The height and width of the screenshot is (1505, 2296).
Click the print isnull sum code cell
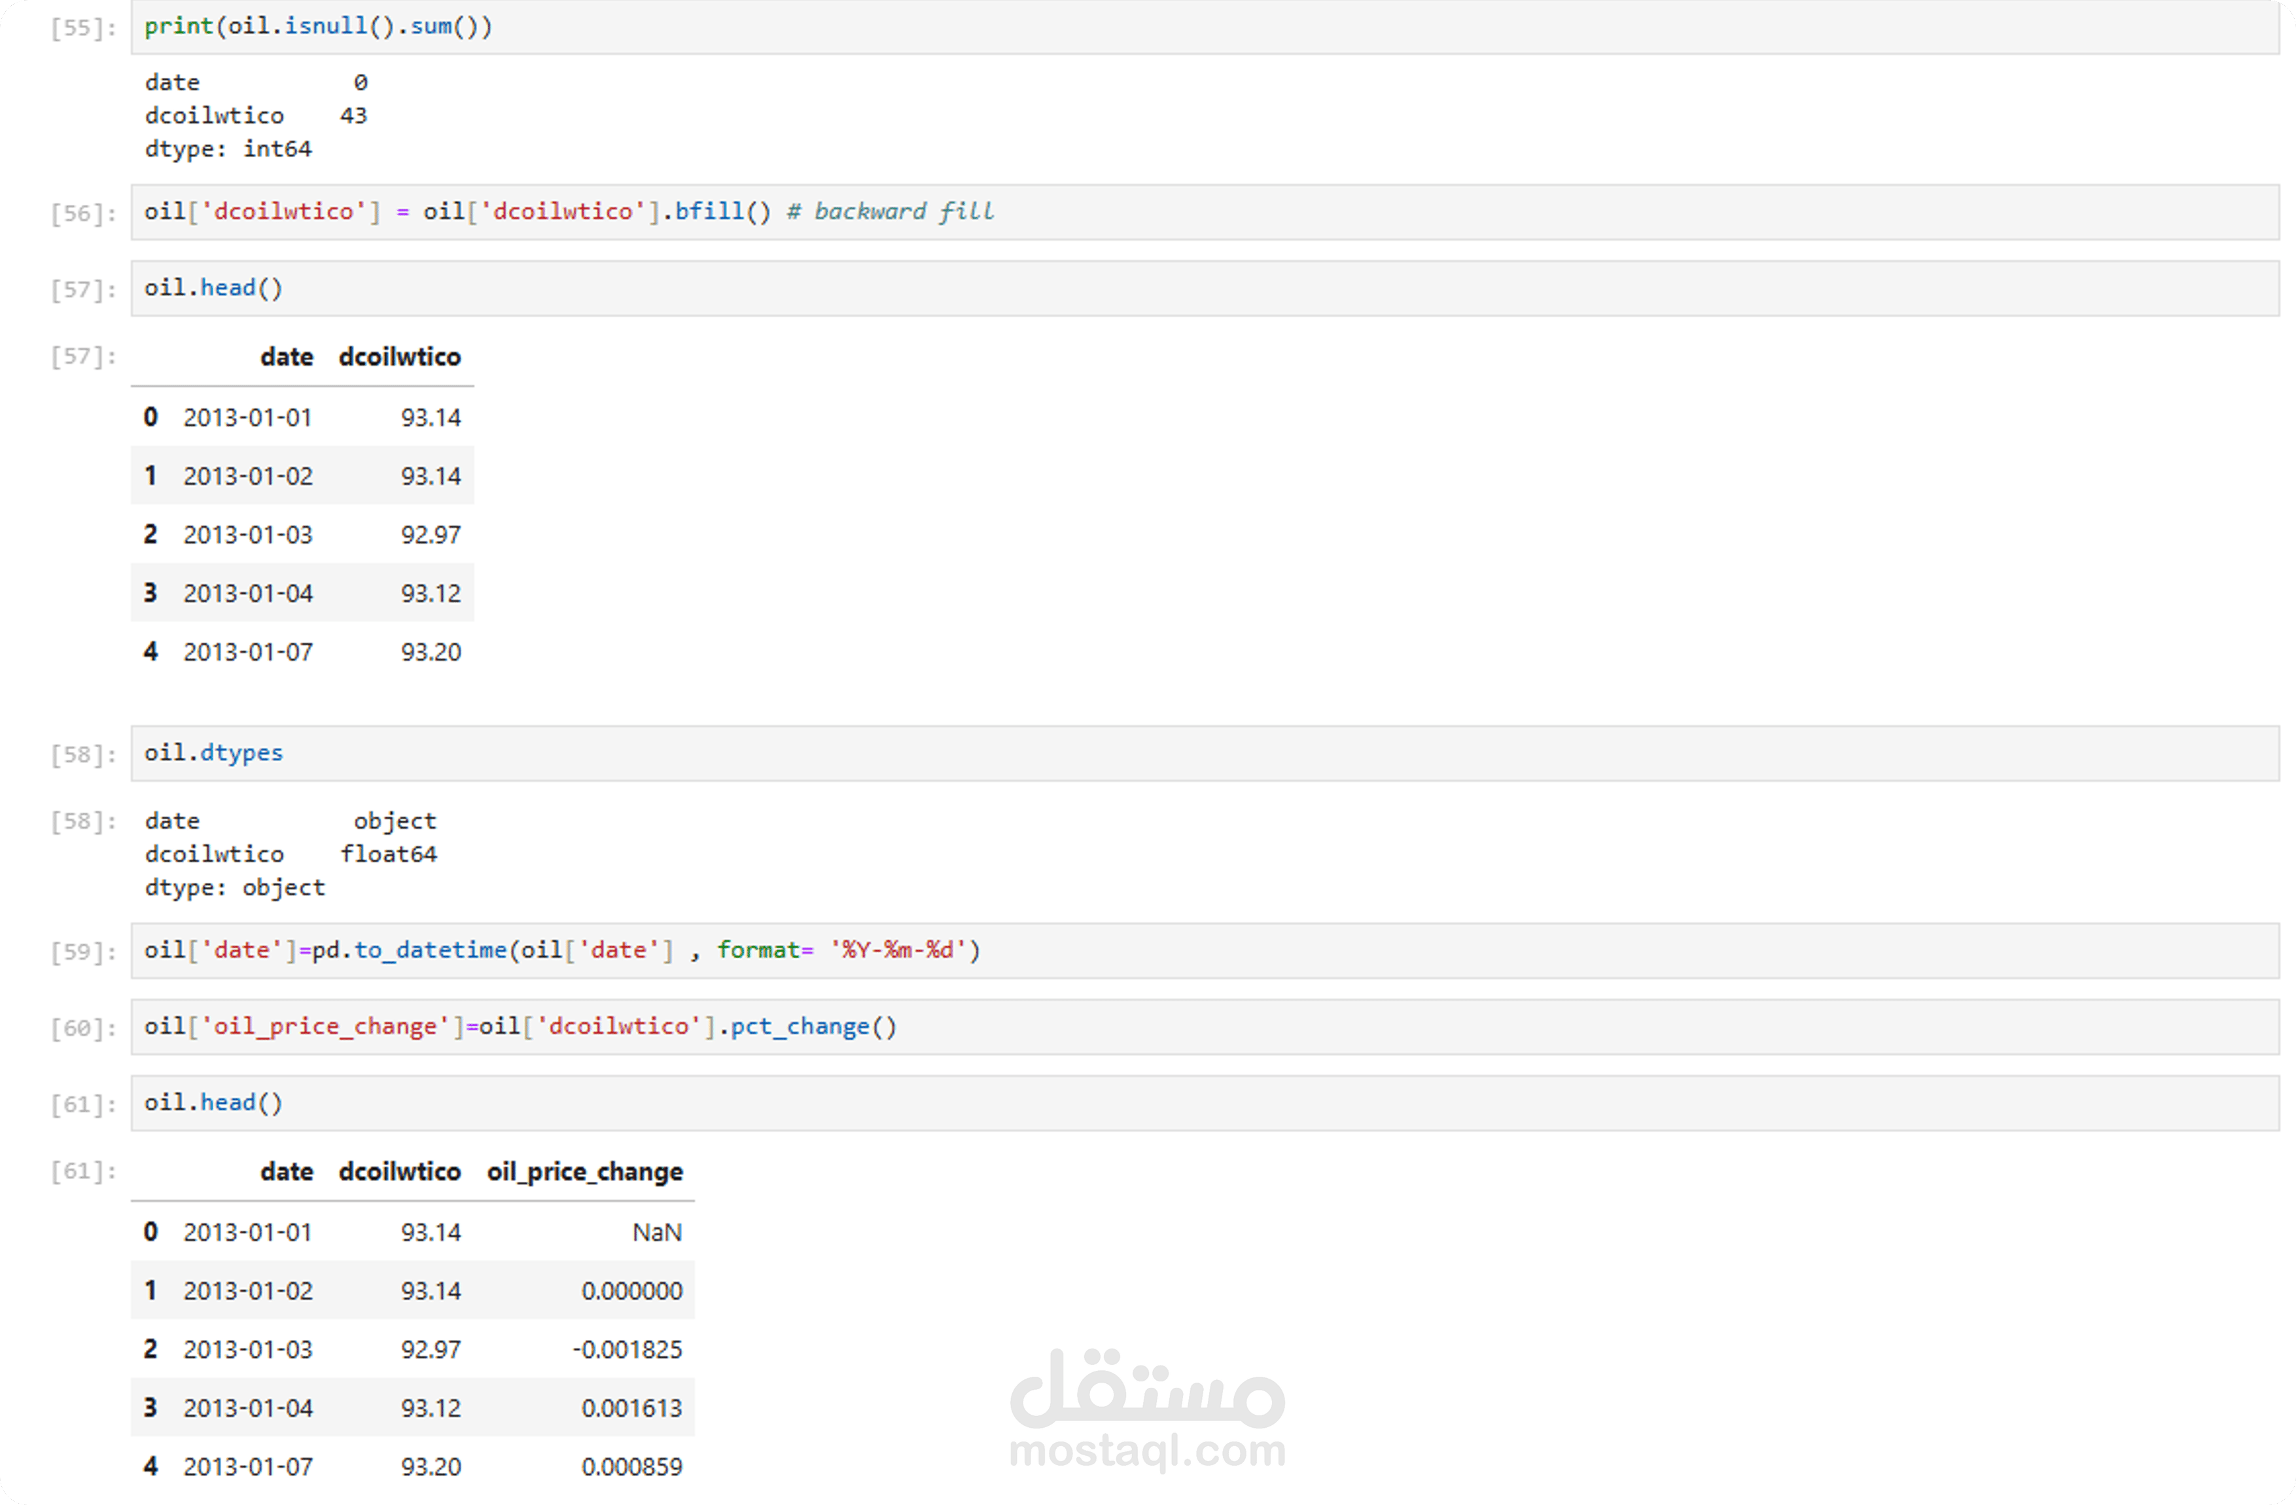(x=1204, y=27)
